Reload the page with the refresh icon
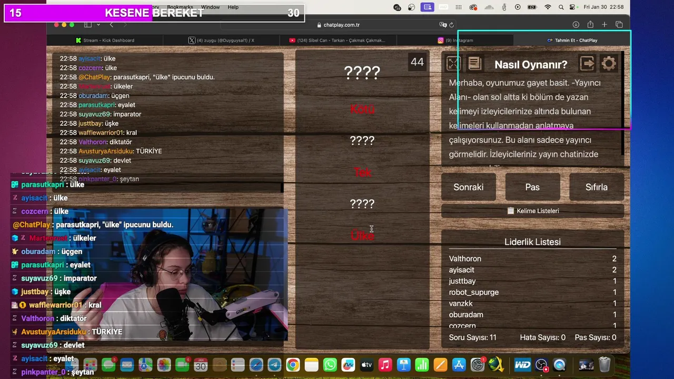Screen dimensions: 674x379 coord(451,25)
